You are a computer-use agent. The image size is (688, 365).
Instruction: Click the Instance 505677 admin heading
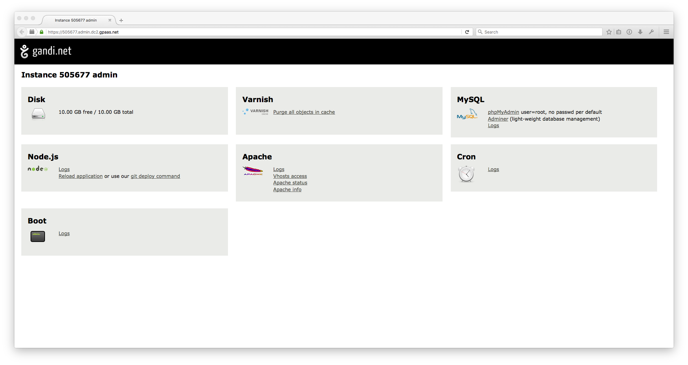click(69, 75)
